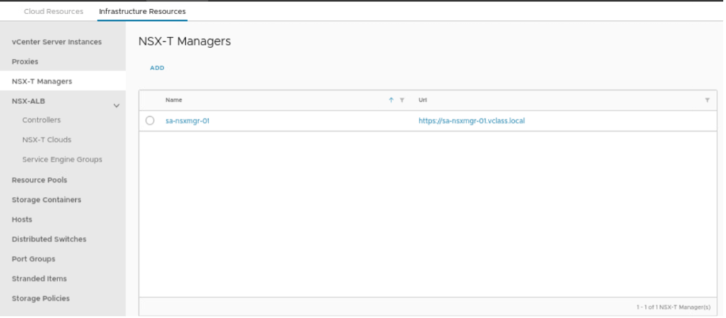Open Distributed Switches page
Viewport: 726px width, 318px height.
49,239
